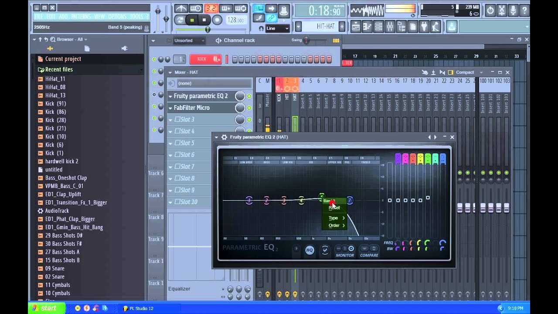558x314 pixels.
Task: Toggle the channel rack graph editor icon
Action: click(336, 41)
